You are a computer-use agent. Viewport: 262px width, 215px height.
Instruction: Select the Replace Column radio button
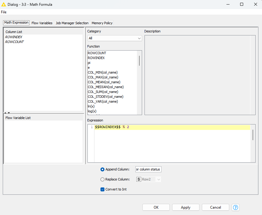[x=102, y=179]
